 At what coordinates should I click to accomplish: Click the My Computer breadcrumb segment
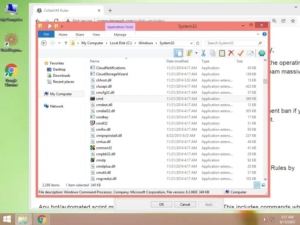click(x=92, y=43)
